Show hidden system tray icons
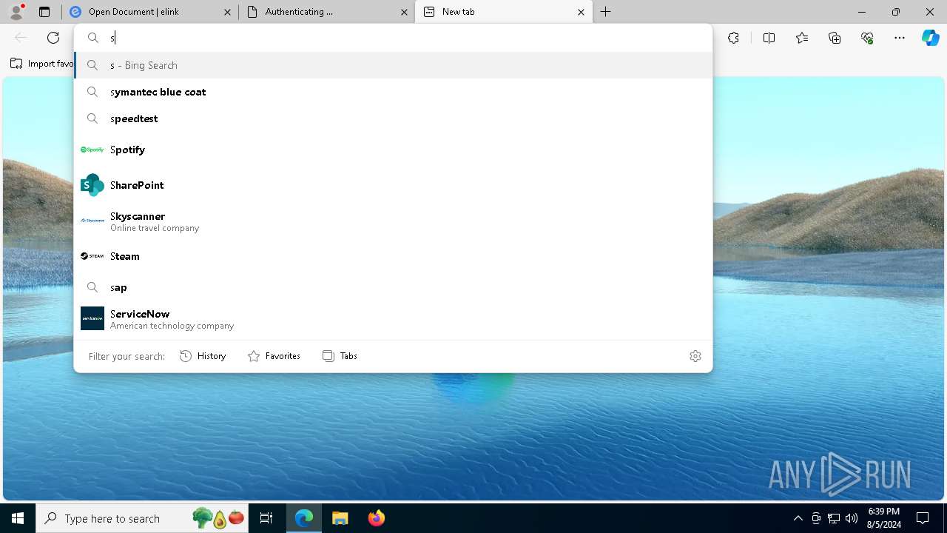 coord(798,518)
